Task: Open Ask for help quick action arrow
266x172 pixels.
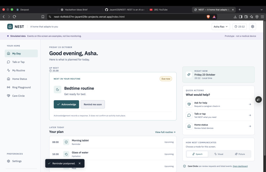Action: click(250, 104)
